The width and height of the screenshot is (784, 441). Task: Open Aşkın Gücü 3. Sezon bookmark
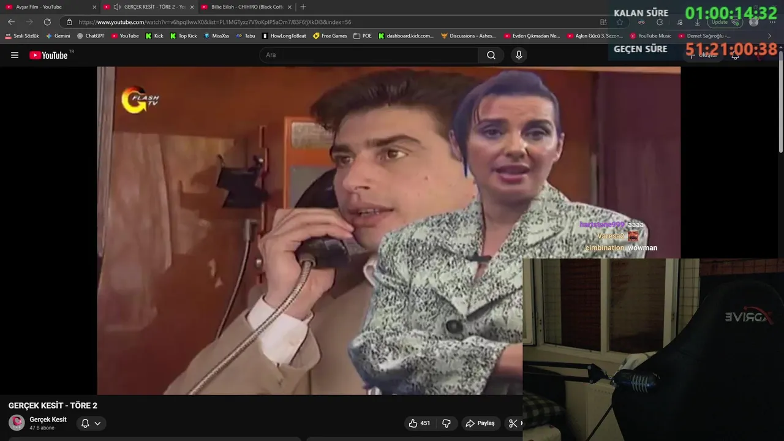[x=595, y=36]
